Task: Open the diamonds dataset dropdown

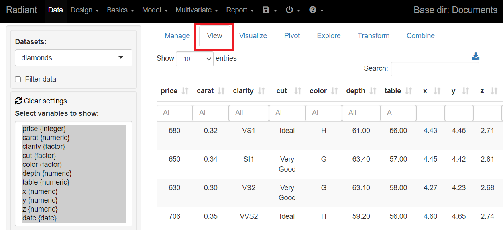Action: (73, 58)
